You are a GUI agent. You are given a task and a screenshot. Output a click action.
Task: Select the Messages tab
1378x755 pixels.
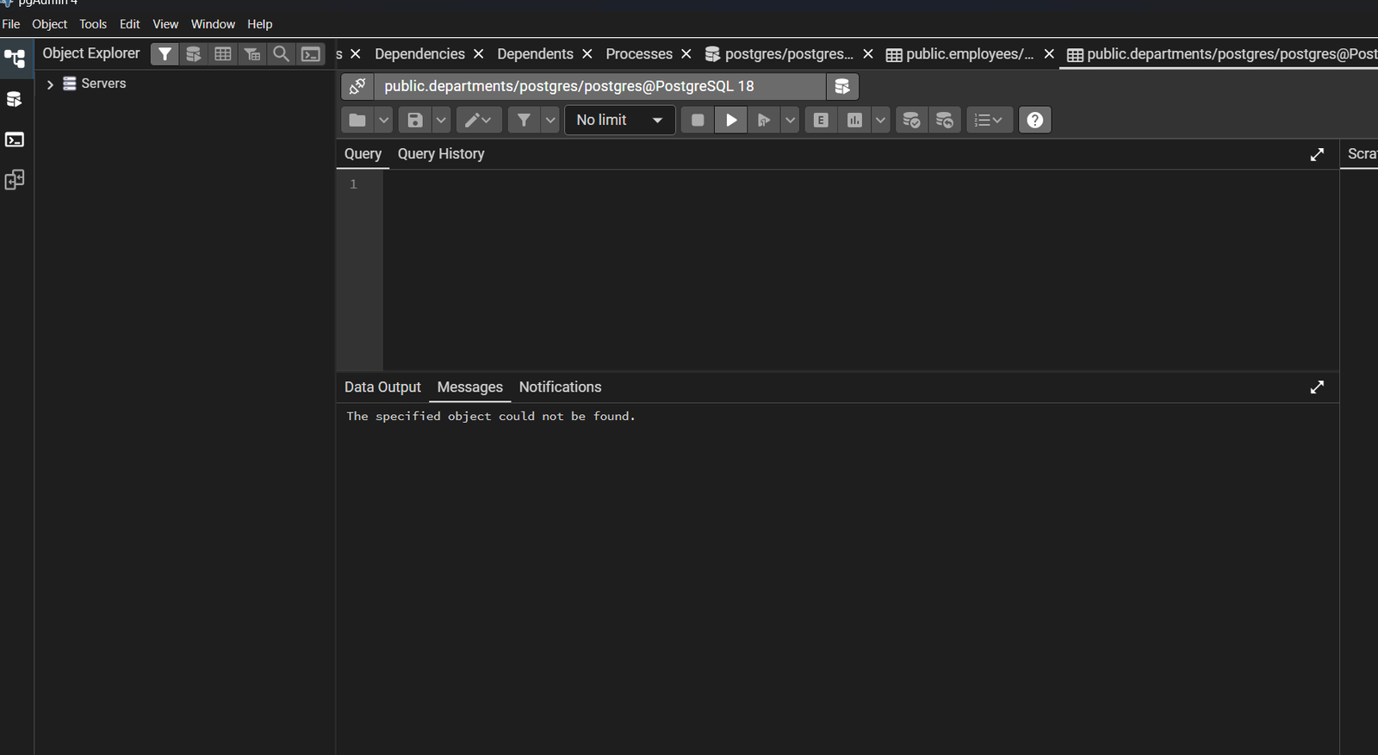[x=469, y=387]
